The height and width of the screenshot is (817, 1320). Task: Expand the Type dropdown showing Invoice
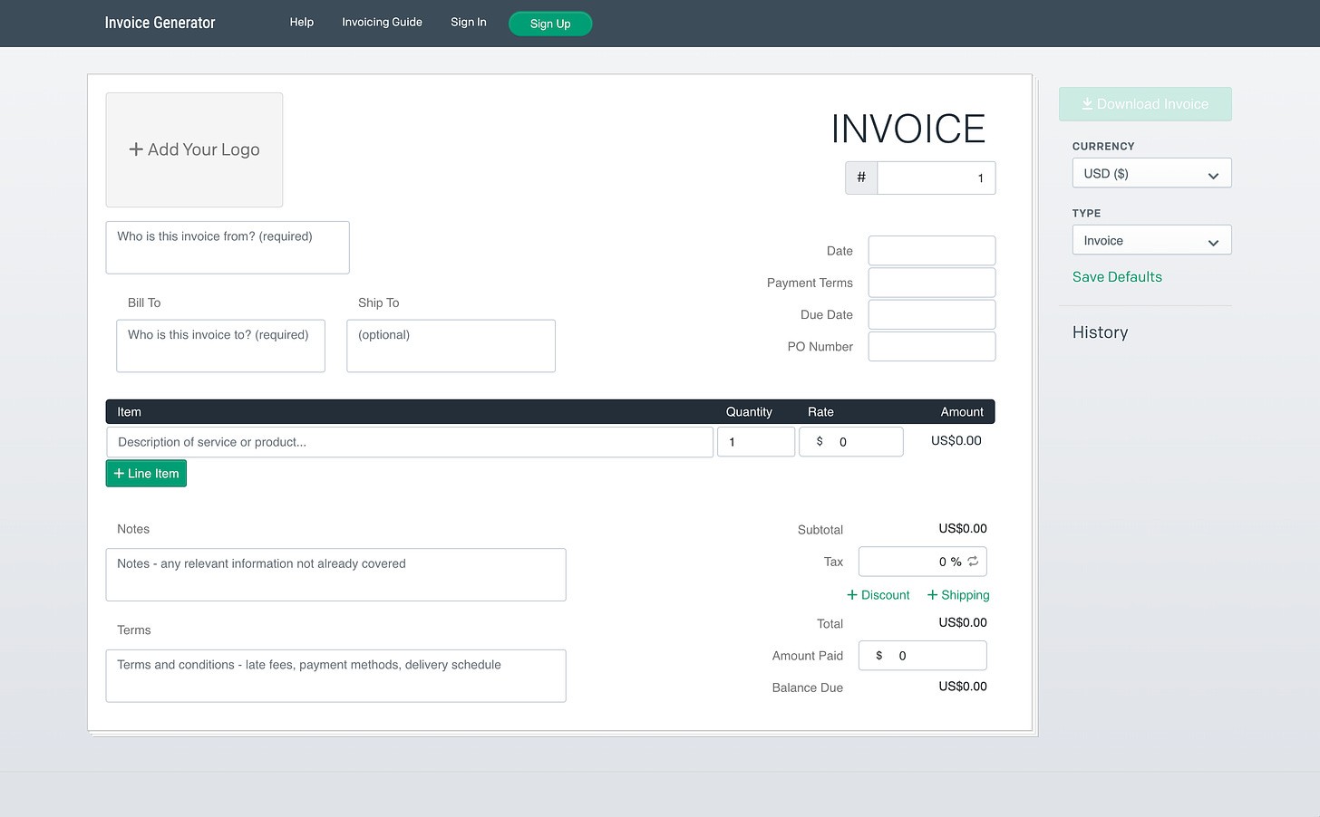tap(1151, 241)
